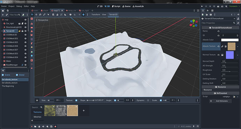Click the audio speaker icon in bottom bar
Viewport: 241px width, 129px height.
click(43, 127)
